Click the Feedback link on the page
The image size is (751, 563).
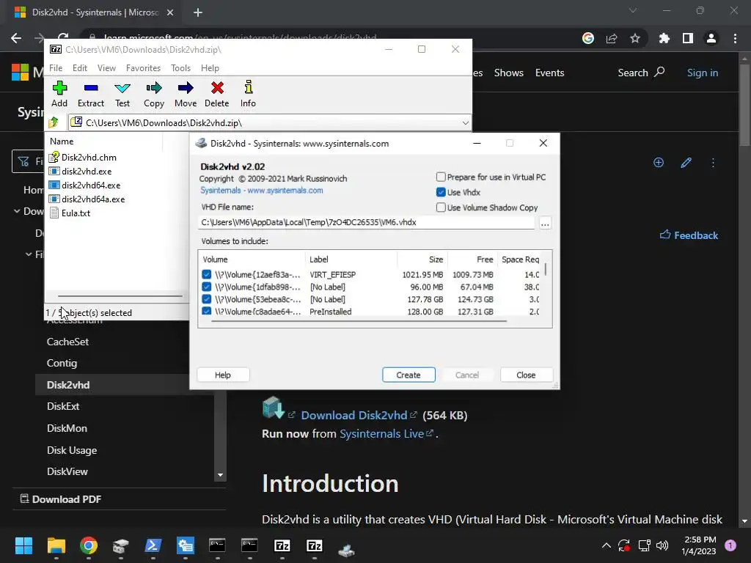tap(689, 235)
